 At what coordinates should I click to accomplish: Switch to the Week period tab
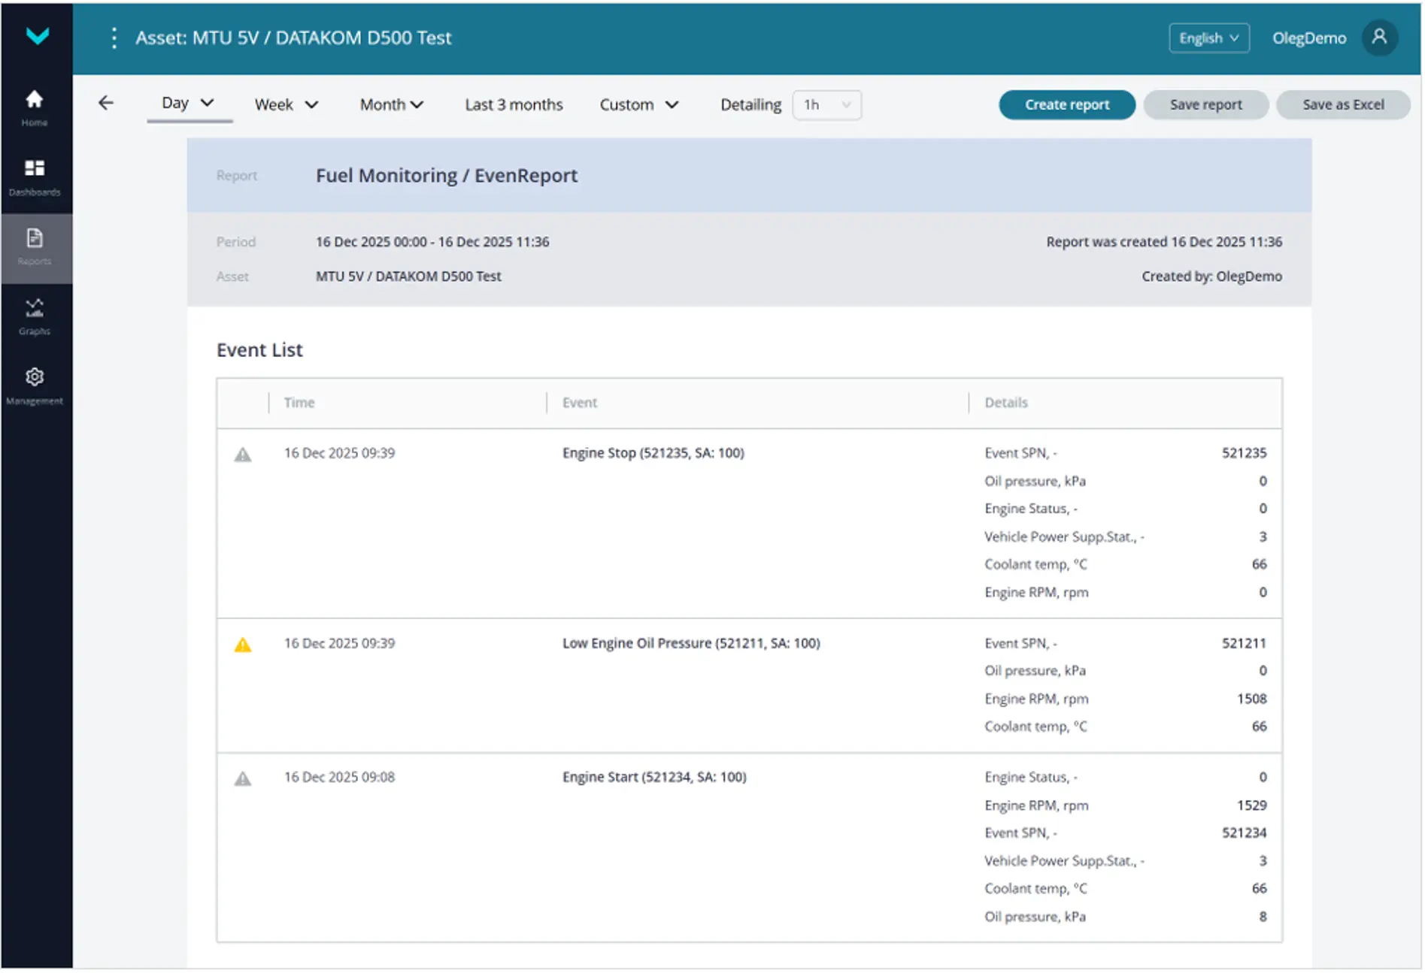(286, 105)
